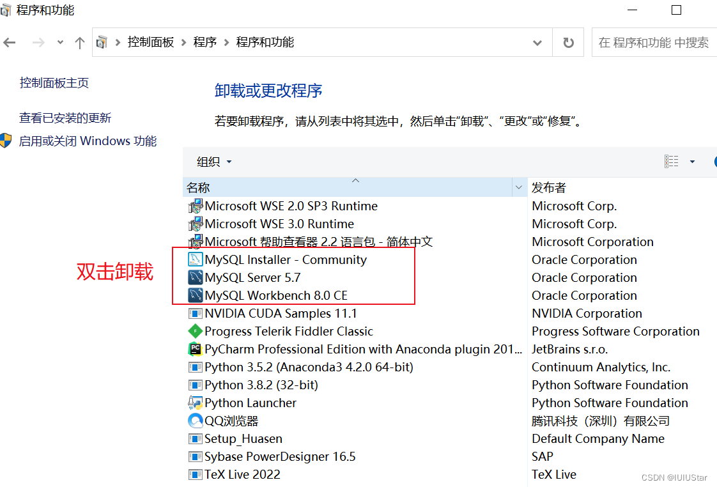Screen dimensions: 717x487
Task: Select the Python Launcher icon
Action: point(196,403)
